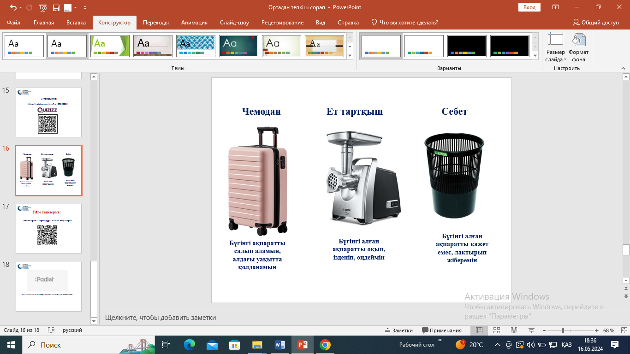The height and width of the screenshot is (354, 630).
Task: Expand the Themes gallery more arrow
Action: point(350,56)
